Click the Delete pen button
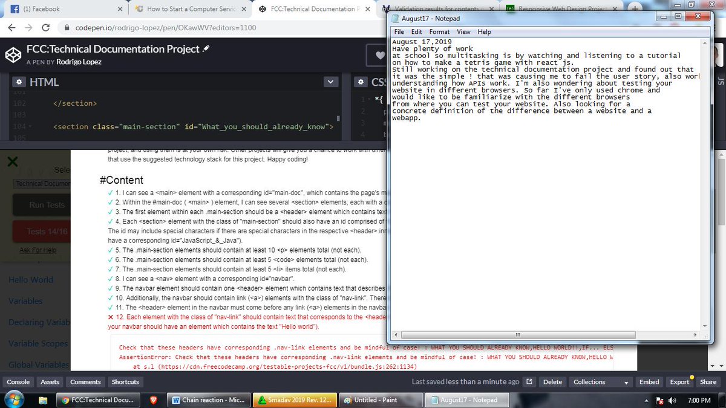 pyautogui.click(x=552, y=382)
